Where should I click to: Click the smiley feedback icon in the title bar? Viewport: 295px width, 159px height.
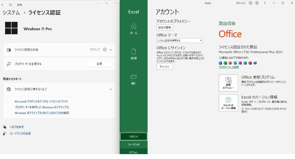250,3
